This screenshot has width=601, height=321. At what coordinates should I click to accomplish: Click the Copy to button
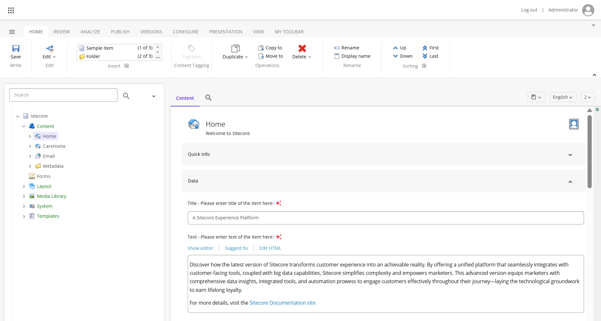(270, 48)
